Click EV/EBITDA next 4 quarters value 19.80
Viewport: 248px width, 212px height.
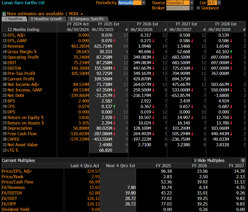pos(130,193)
